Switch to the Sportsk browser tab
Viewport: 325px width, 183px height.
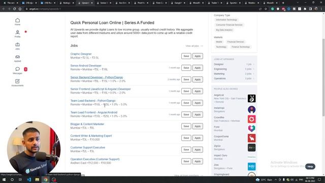(x=233, y=3)
